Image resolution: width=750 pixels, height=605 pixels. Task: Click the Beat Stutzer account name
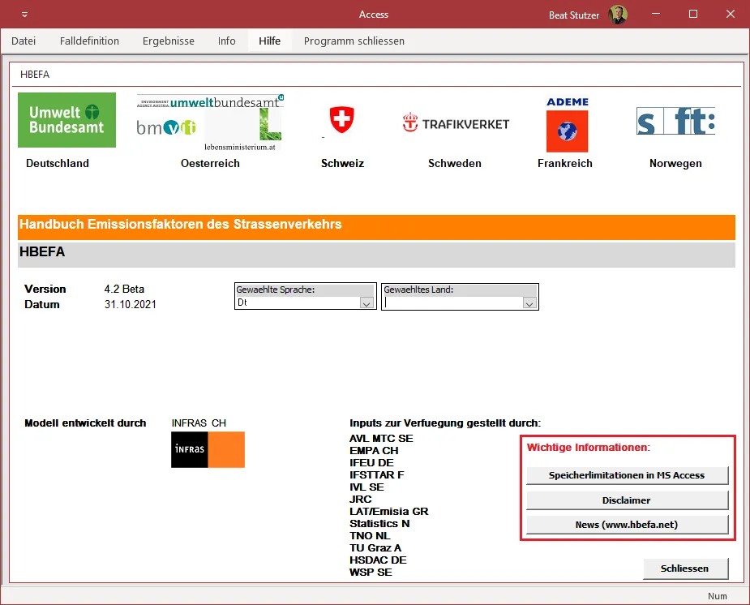pos(573,15)
